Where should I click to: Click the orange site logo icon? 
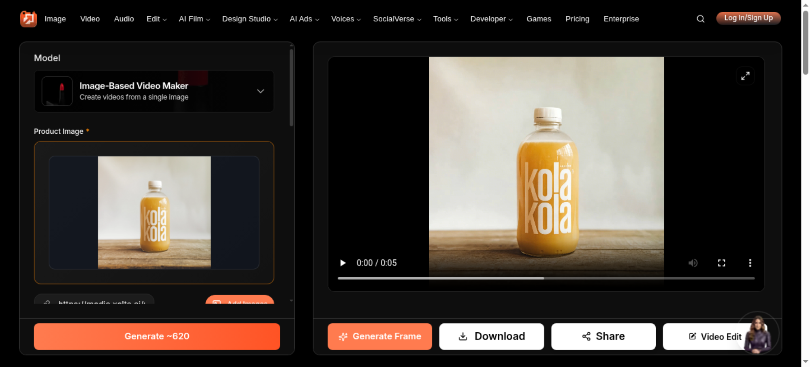tap(28, 19)
